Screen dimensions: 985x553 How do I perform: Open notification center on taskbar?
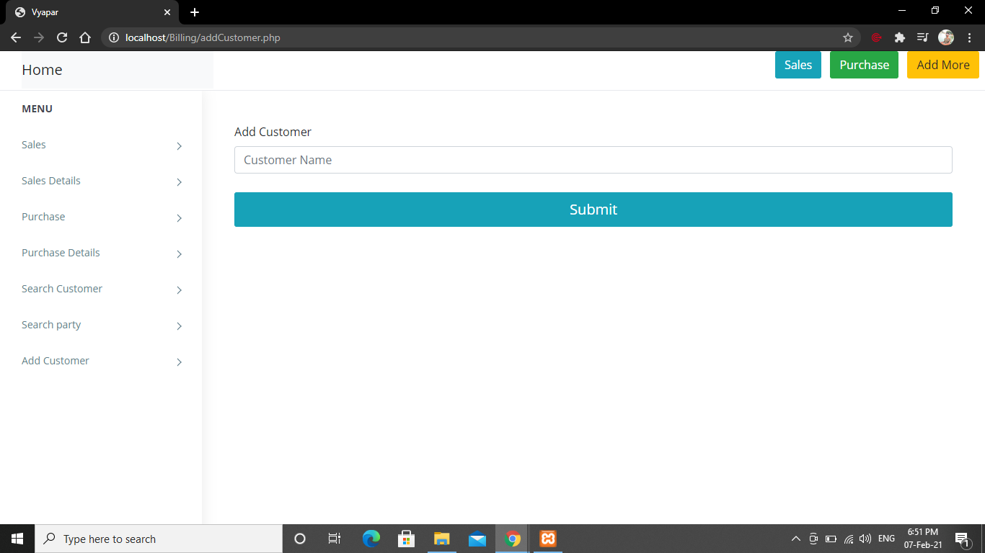point(962,539)
